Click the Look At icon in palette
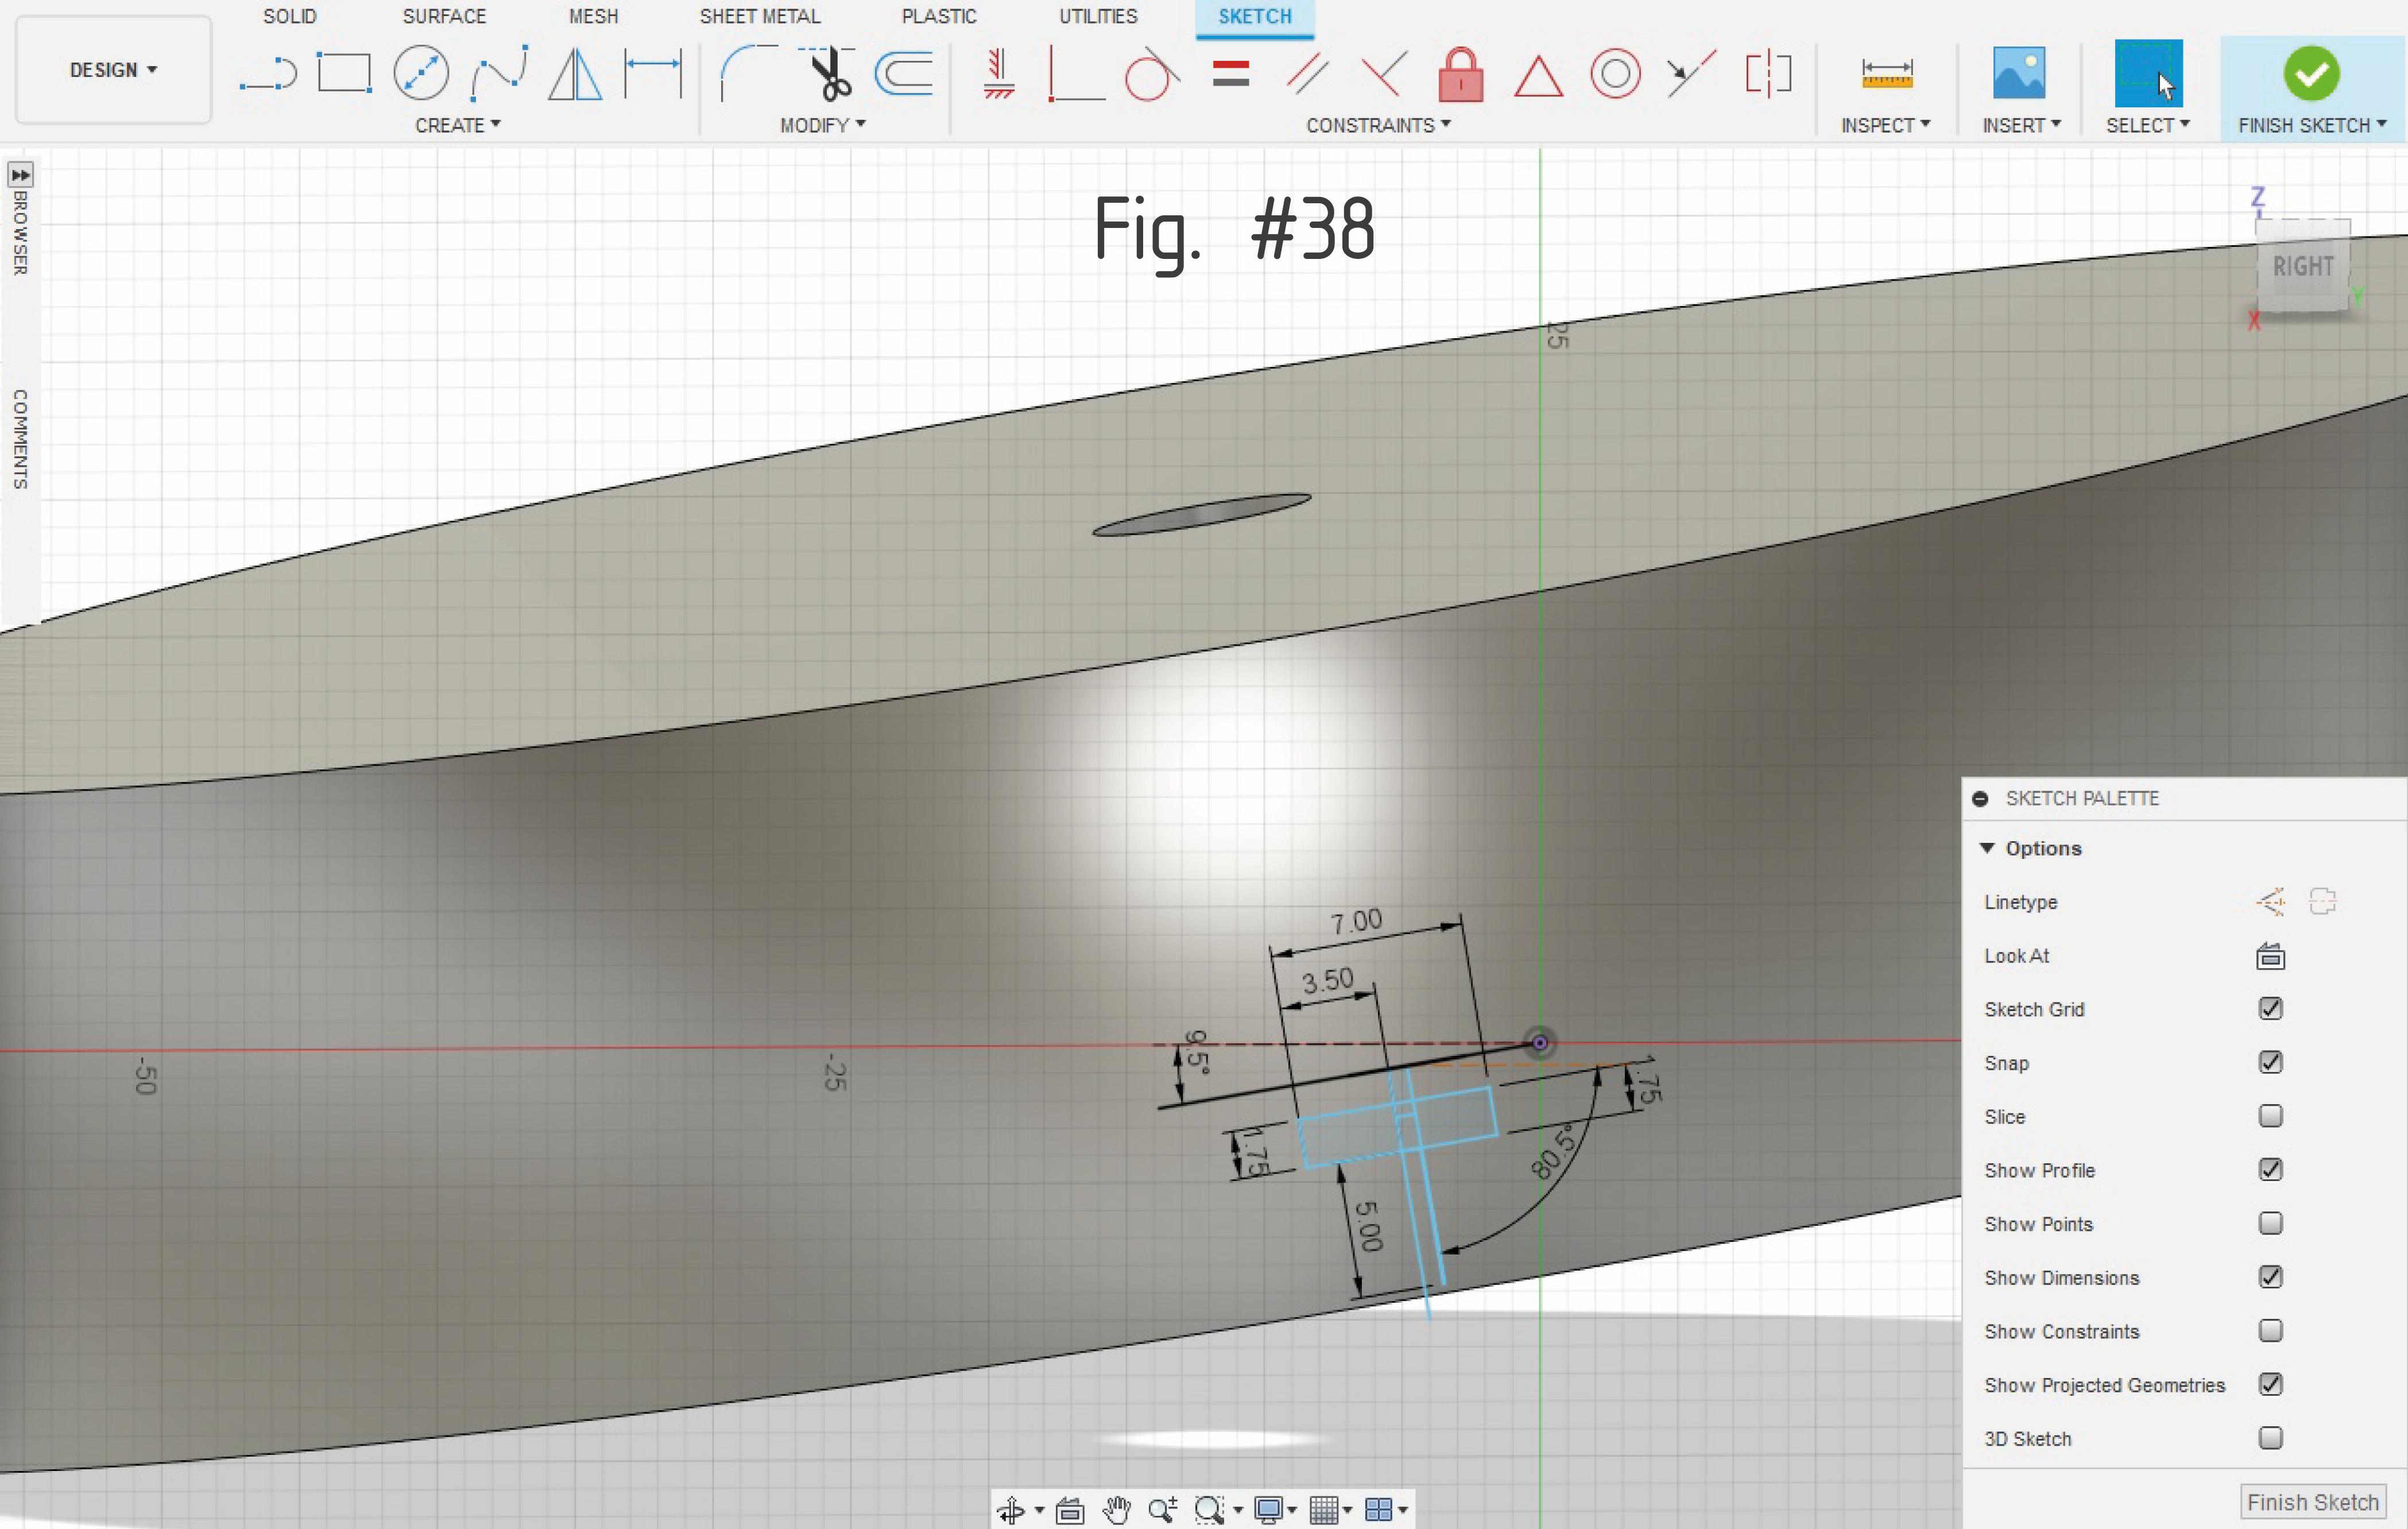Screen dimensions: 2408x1529 (2270, 956)
